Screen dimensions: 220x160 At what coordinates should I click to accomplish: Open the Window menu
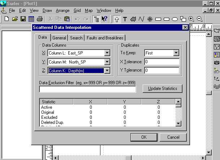click(x=104, y=10)
